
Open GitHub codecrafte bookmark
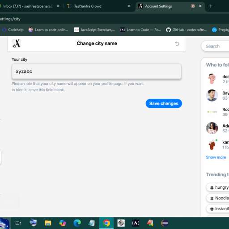(x=187, y=30)
